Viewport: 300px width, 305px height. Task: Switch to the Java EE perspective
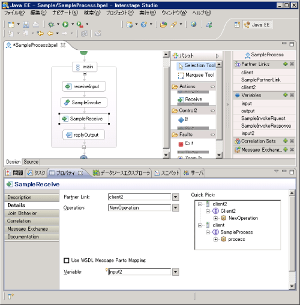tap(257, 25)
